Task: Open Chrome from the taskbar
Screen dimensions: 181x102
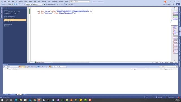Action: click(35, 100)
